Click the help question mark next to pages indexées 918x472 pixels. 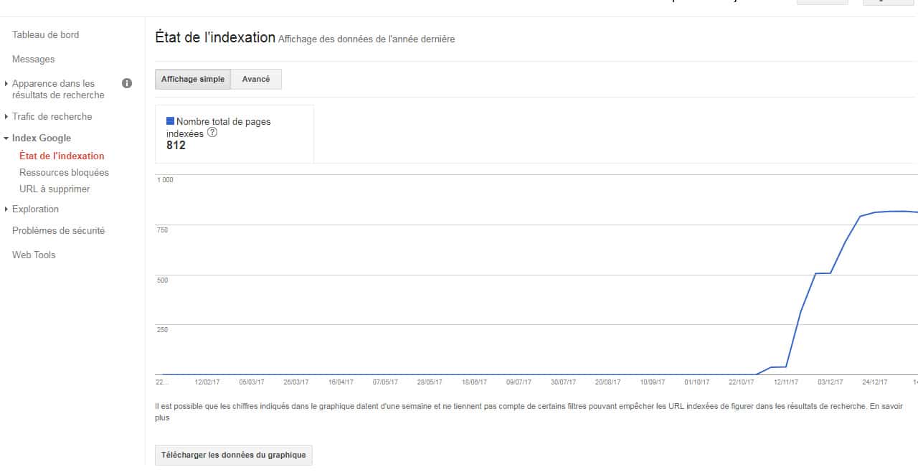pos(212,133)
